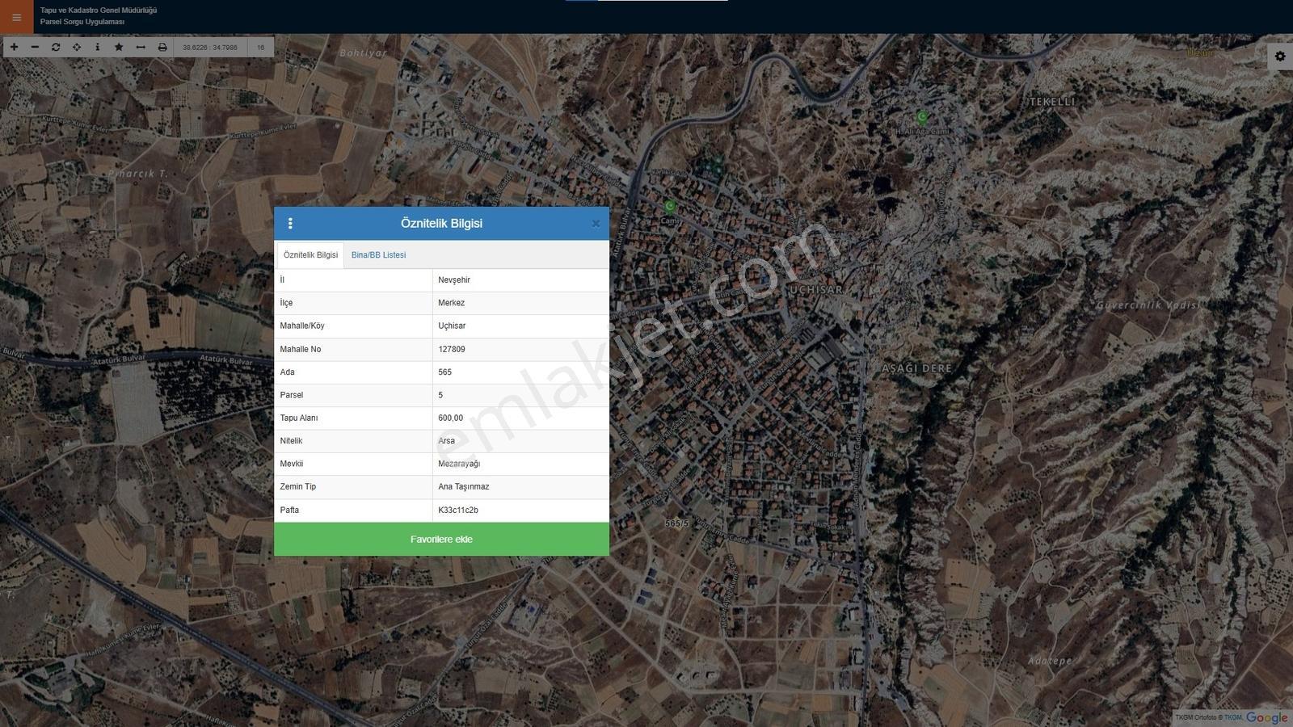Click the H. Ali Ağa Camii marker

[x=921, y=118]
